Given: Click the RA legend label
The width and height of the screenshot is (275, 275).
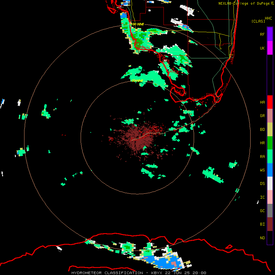Looking at the screenshot, I should point(262,156).
